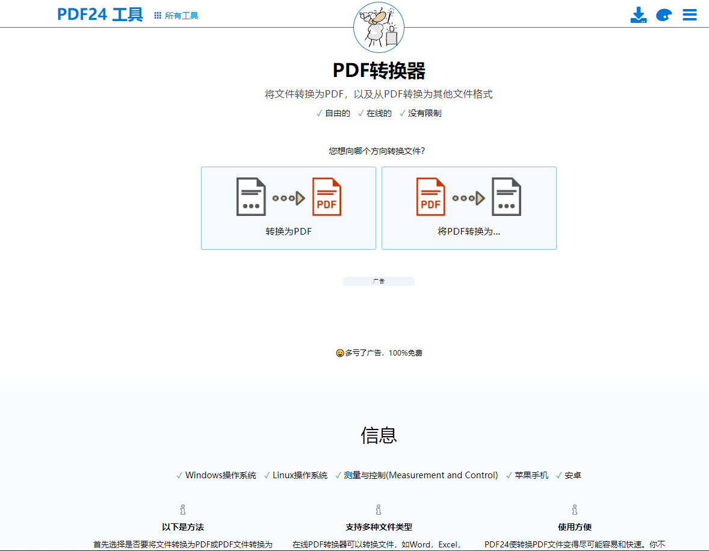
Task: Click the 安卓 text
Action: click(x=573, y=475)
